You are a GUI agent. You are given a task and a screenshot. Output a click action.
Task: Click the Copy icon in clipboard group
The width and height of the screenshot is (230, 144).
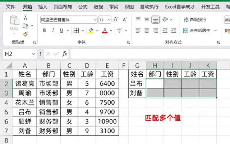26,26
